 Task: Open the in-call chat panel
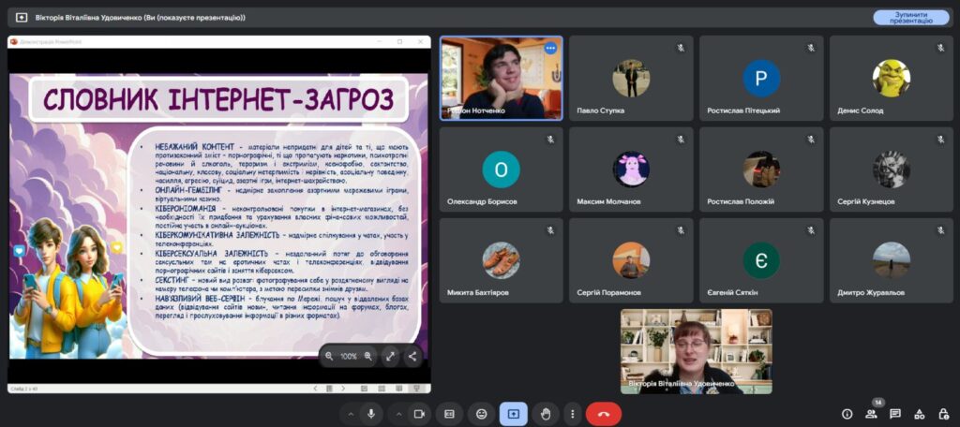(895, 413)
